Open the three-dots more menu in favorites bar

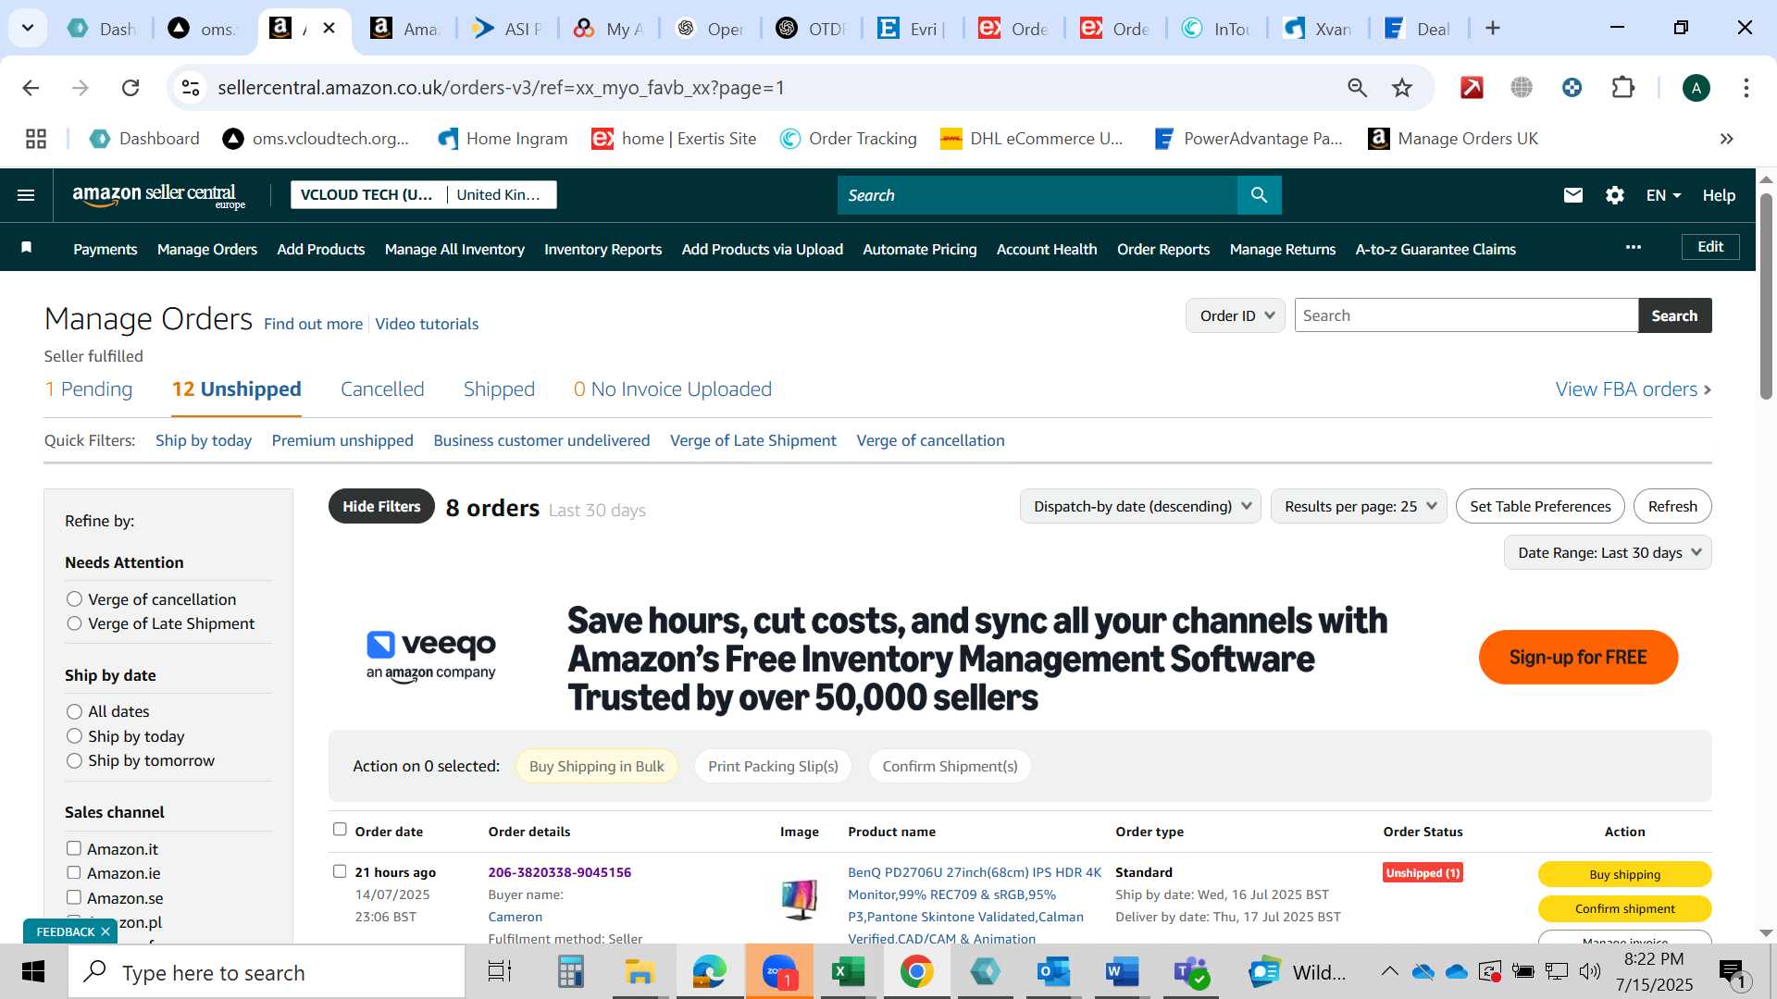click(1634, 247)
